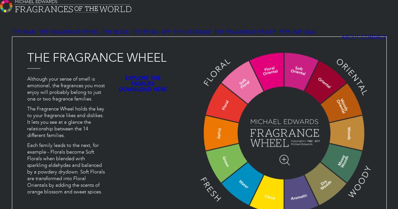Select the Green wheel segment

pyautogui.click(x=226, y=162)
